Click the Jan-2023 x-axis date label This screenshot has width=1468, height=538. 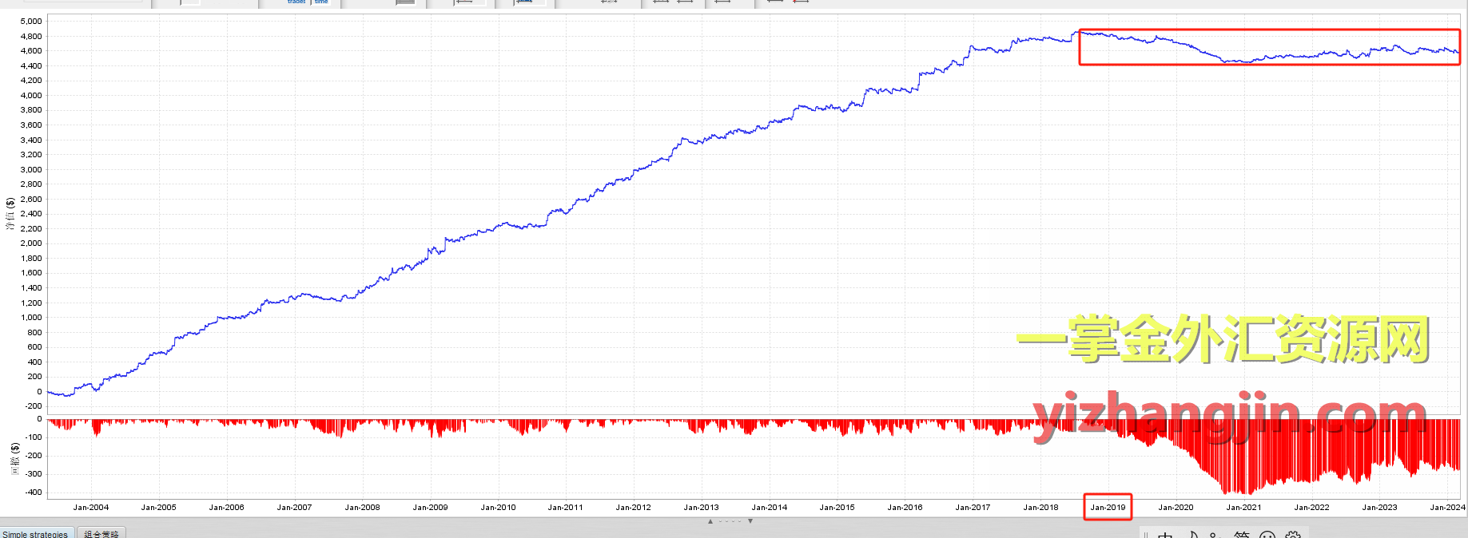(1380, 508)
